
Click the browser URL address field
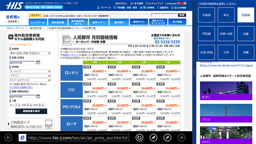click(x=78, y=138)
